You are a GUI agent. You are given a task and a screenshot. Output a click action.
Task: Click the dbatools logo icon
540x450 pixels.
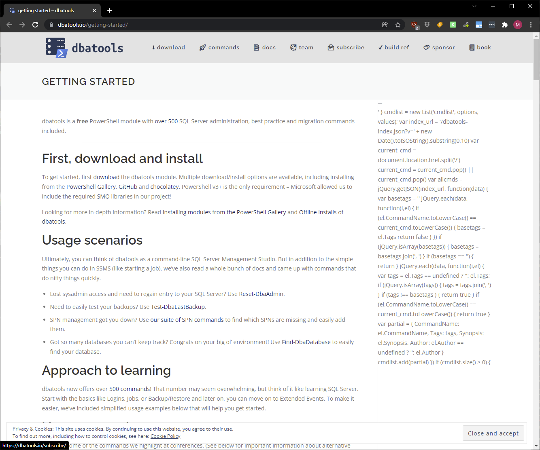[56, 47]
